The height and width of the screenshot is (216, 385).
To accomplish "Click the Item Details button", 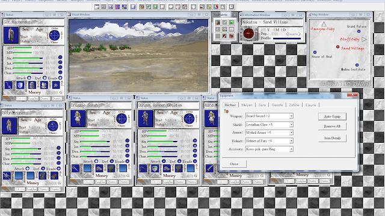I will coord(332,138).
